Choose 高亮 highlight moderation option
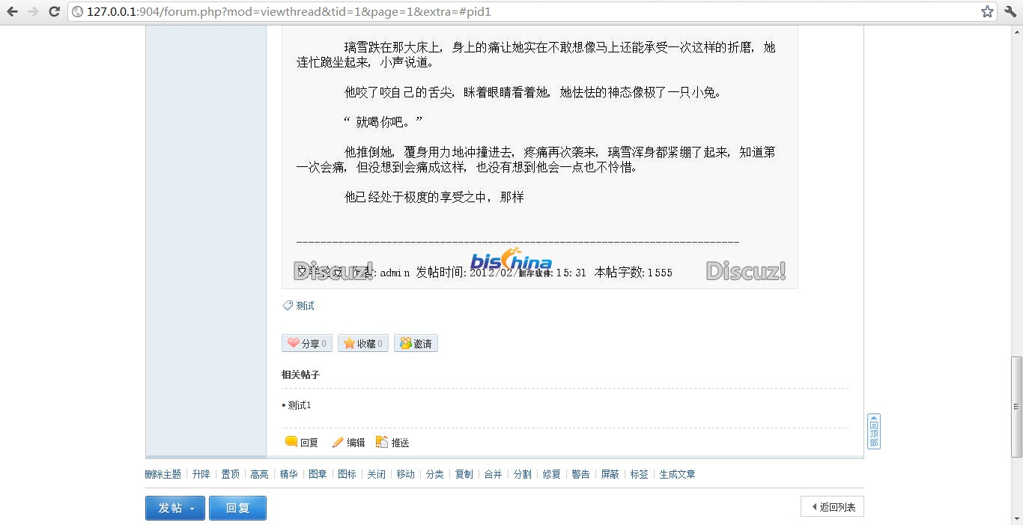This screenshot has width=1023, height=525. click(x=259, y=474)
